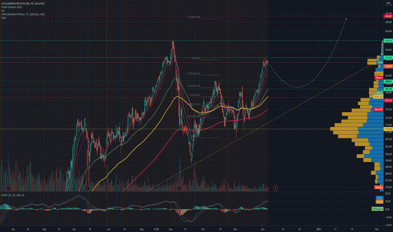Click the EMA:55 tag on price scale
The width and height of the screenshot is (393, 232).
379,93
